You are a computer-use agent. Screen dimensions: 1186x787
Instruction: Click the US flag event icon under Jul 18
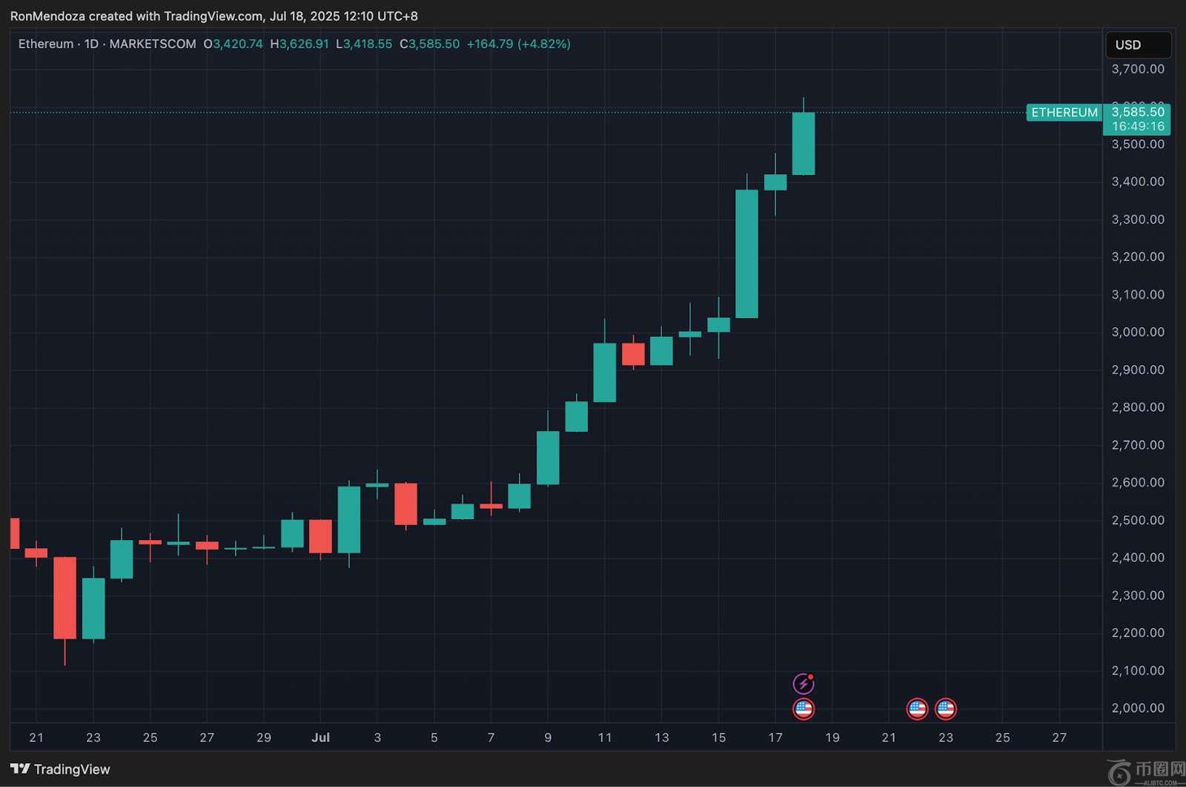(804, 709)
